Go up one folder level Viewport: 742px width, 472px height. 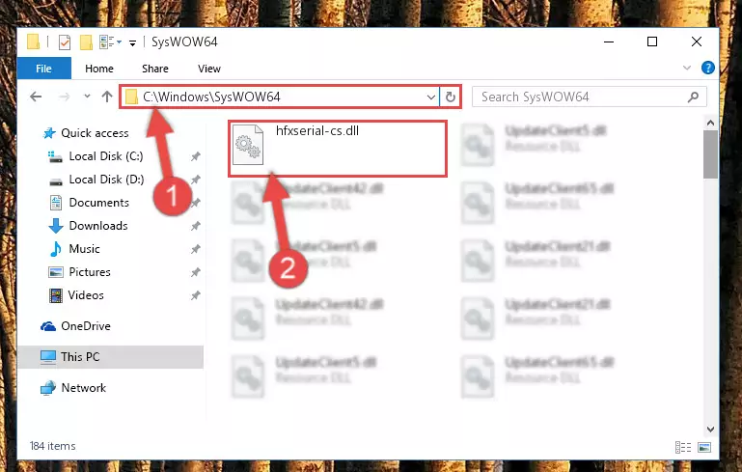pos(107,97)
